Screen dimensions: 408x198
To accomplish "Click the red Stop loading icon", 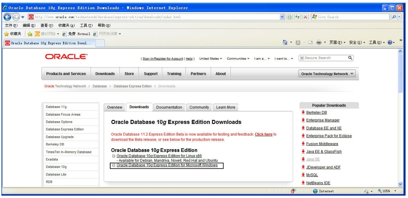I will point(305,17).
